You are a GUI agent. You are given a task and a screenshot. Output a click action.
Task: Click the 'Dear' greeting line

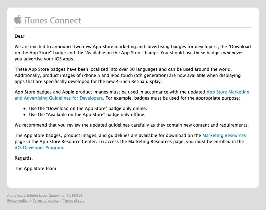[19, 36]
